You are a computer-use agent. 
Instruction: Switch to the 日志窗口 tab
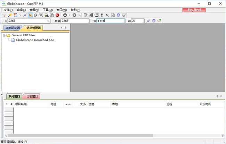[32, 96]
